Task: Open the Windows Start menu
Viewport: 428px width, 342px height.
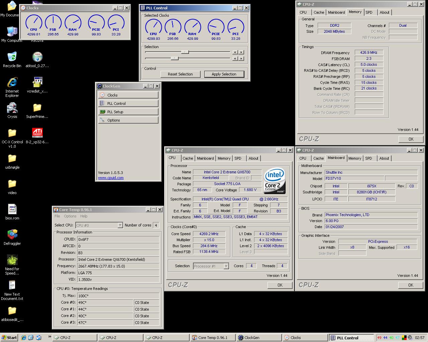Action: 9,338
